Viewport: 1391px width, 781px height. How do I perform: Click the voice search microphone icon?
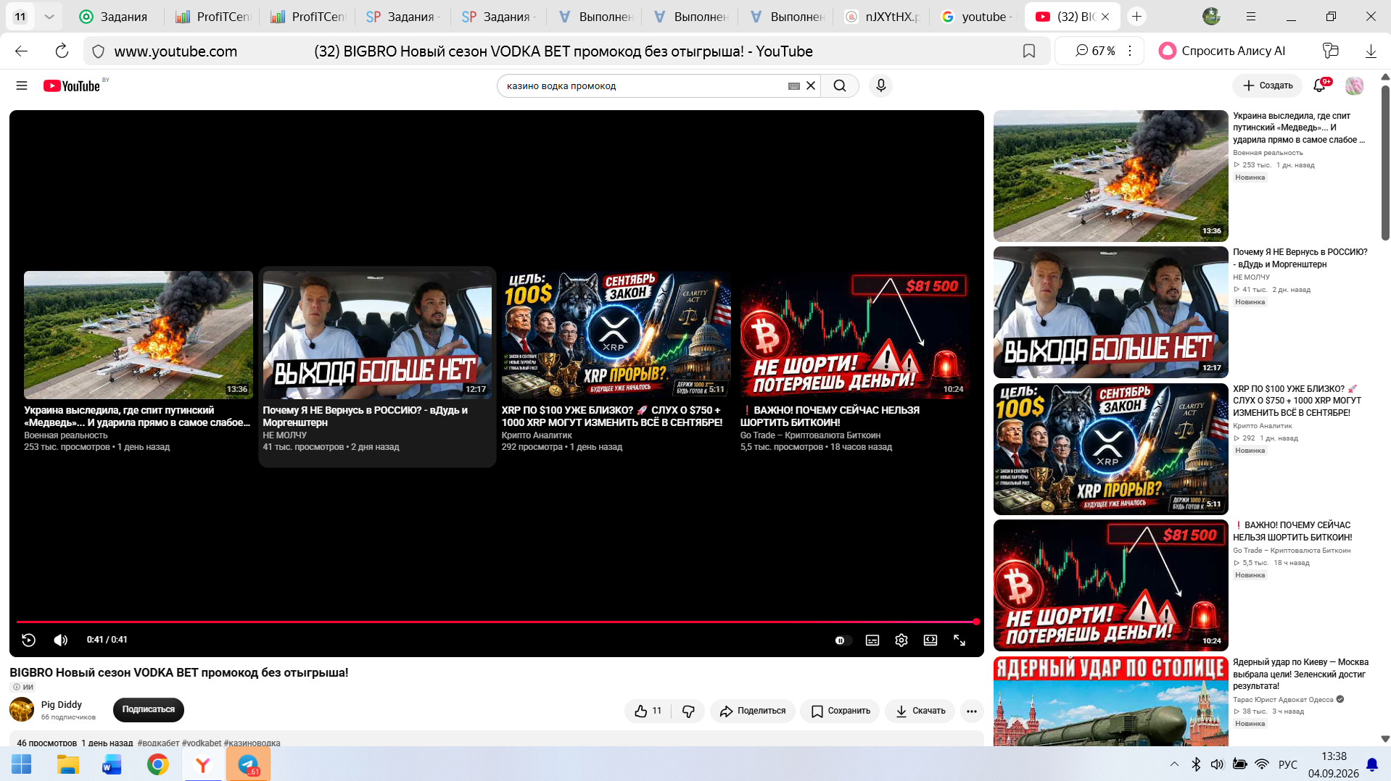coord(880,85)
